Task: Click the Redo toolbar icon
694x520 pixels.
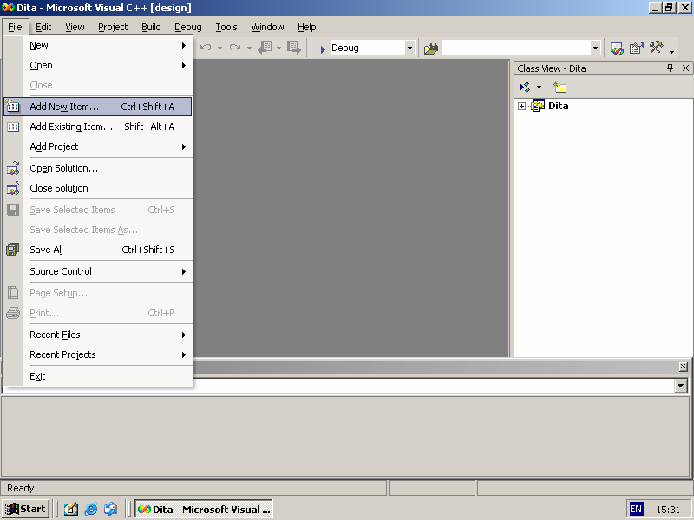Action: coord(235,48)
